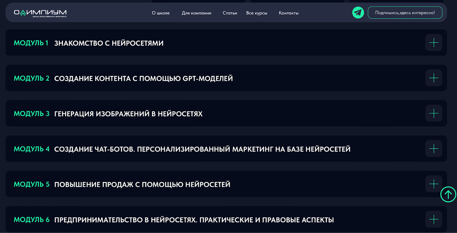457x233 pixels.
Task: Click the scroll-to-top arrow button
Action: point(448,195)
